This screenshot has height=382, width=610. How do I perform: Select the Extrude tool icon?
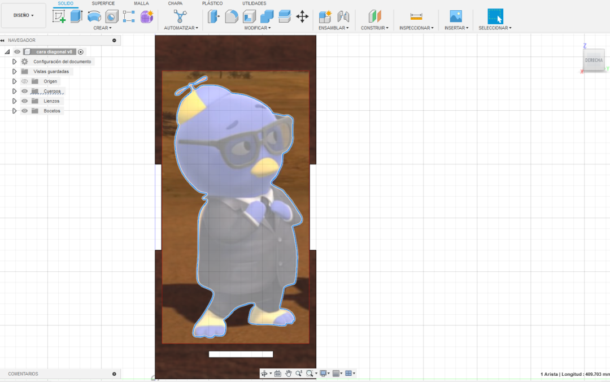(x=76, y=16)
